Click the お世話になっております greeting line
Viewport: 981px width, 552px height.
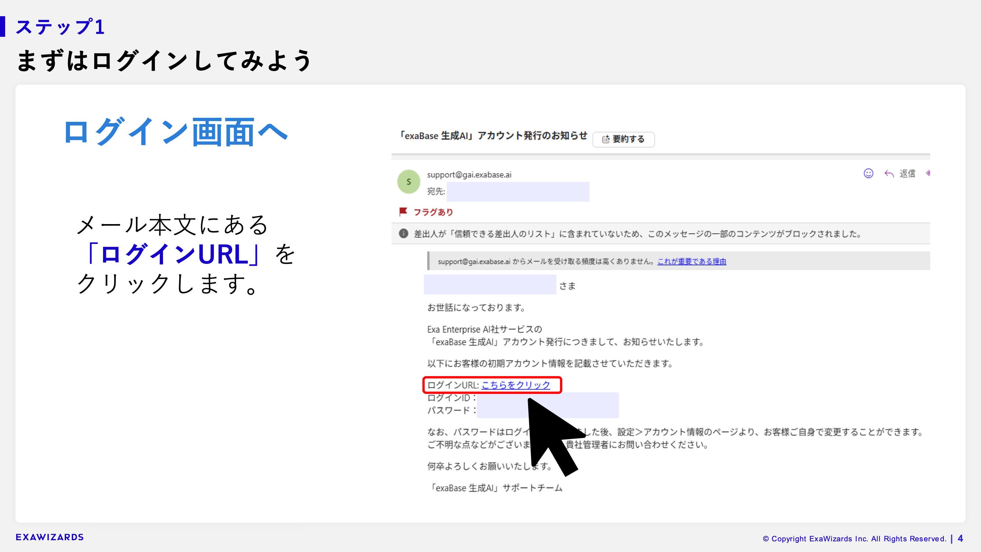pyautogui.click(x=477, y=308)
